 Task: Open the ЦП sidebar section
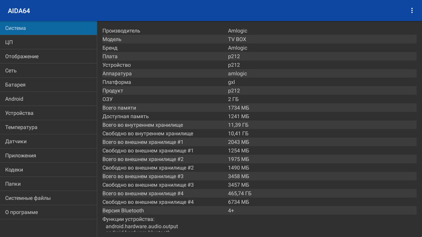(x=49, y=42)
